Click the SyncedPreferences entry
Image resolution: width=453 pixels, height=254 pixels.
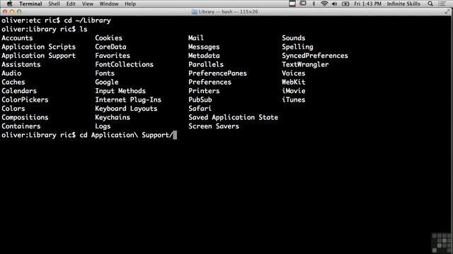[315, 56]
